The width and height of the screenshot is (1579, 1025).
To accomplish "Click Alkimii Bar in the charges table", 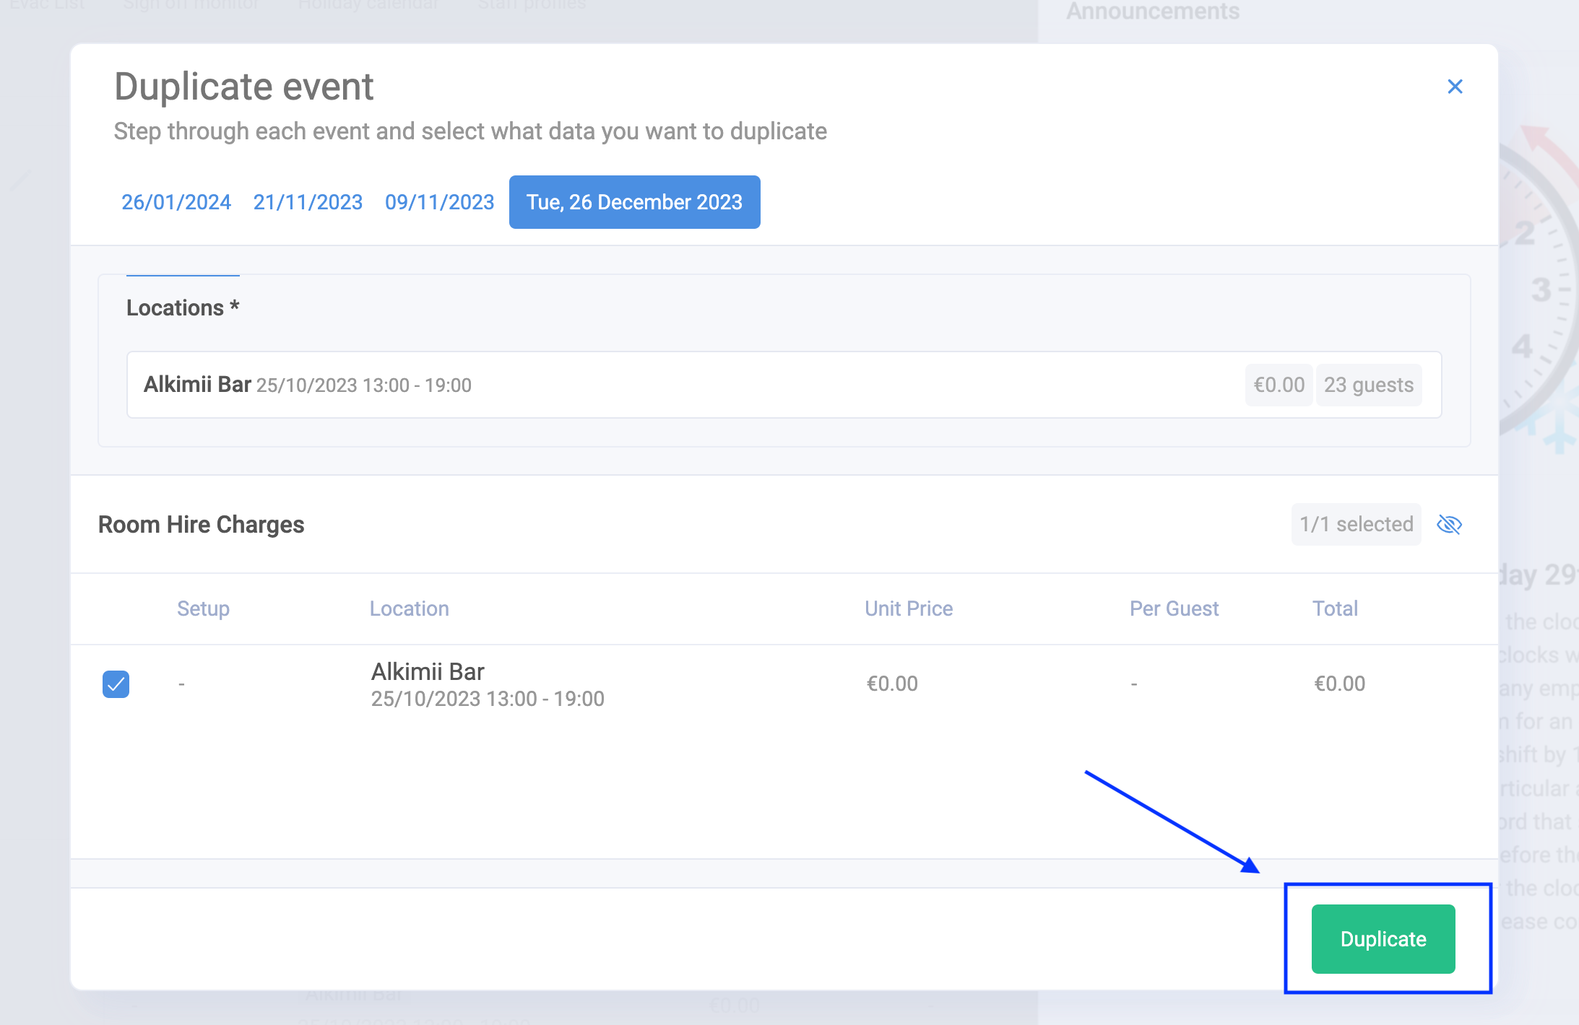I will tap(428, 672).
